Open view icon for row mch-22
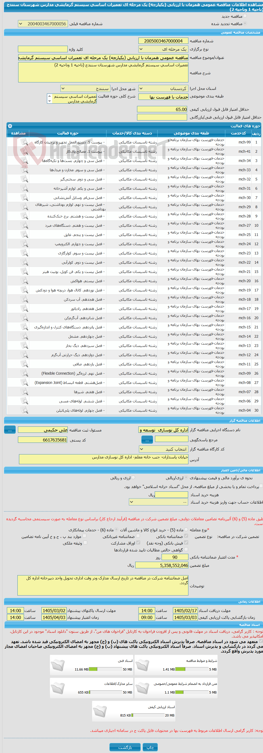 (x=24, y=263)
